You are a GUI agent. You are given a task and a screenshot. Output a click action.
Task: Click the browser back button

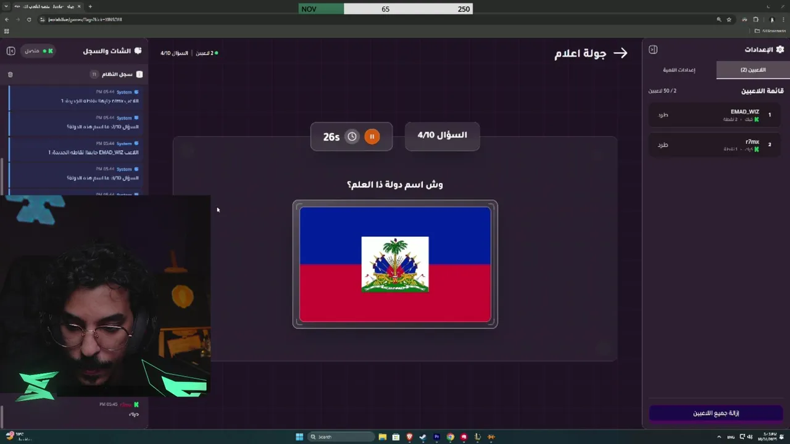(x=7, y=19)
